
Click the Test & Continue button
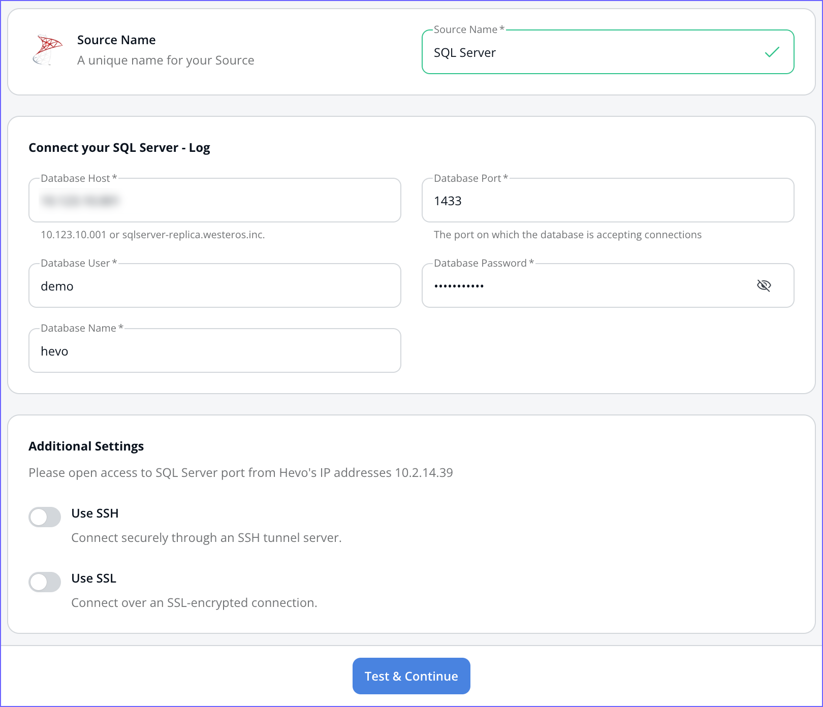point(411,676)
